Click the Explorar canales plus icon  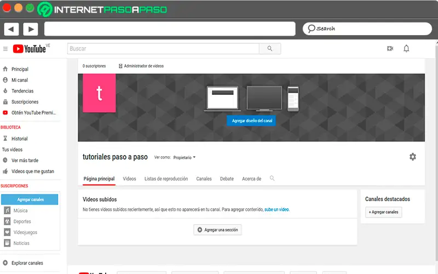(5, 263)
